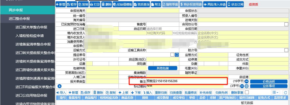Open 资质查询 qualification query

coord(142,5)
